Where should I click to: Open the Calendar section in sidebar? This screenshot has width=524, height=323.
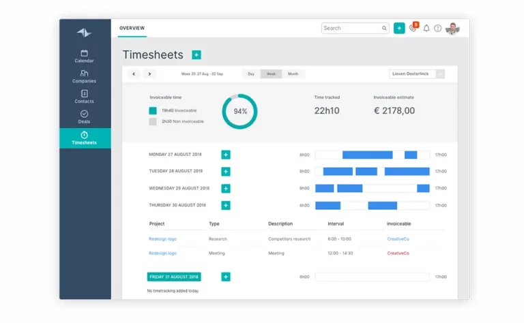pyautogui.click(x=84, y=56)
